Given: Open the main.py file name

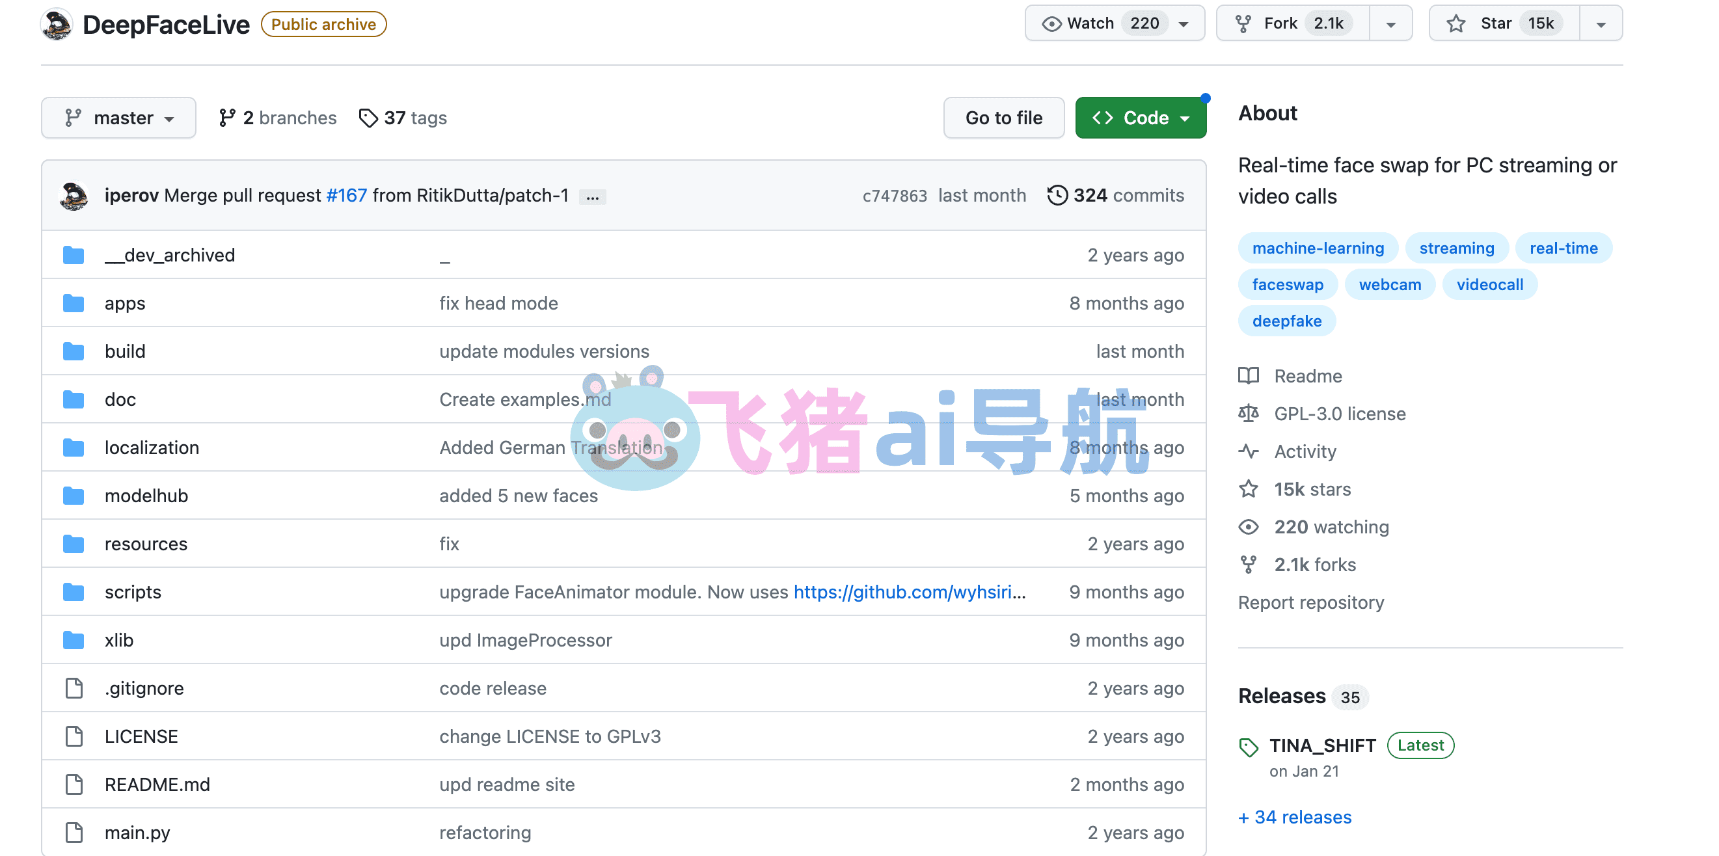Looking at the screenshot, I should coord(137,833).
